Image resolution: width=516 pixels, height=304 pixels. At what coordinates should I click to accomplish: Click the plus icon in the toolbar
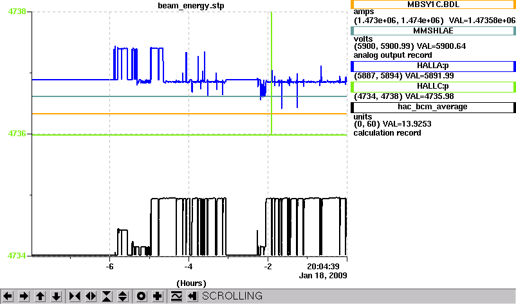tap(157, 296)
